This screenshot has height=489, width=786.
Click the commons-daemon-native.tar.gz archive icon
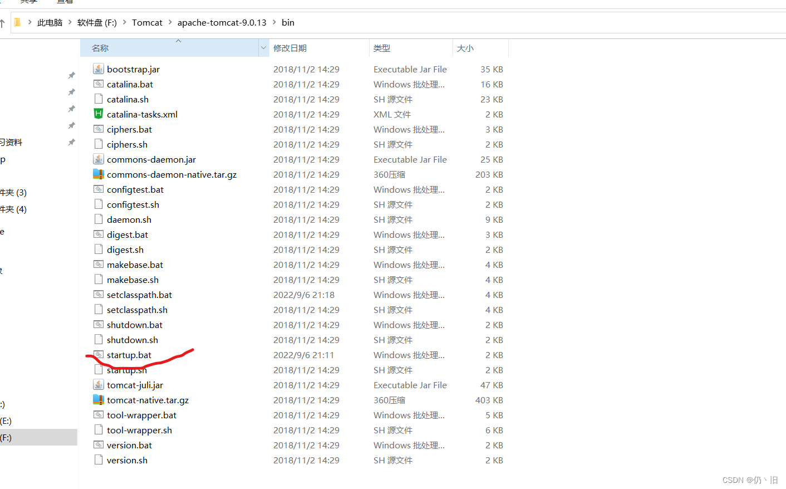[x=99, y=174]
